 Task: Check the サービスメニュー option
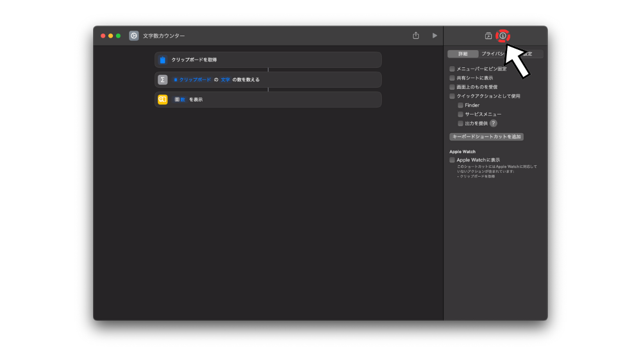[460, 114]
